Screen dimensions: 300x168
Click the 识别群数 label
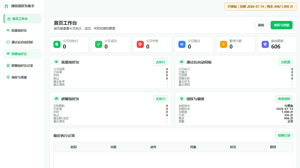(x=59, y=106)
